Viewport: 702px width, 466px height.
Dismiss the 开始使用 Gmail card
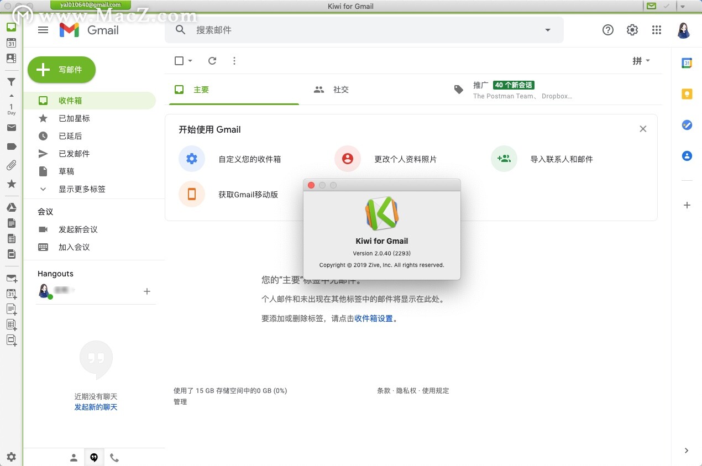coord(643,129)
